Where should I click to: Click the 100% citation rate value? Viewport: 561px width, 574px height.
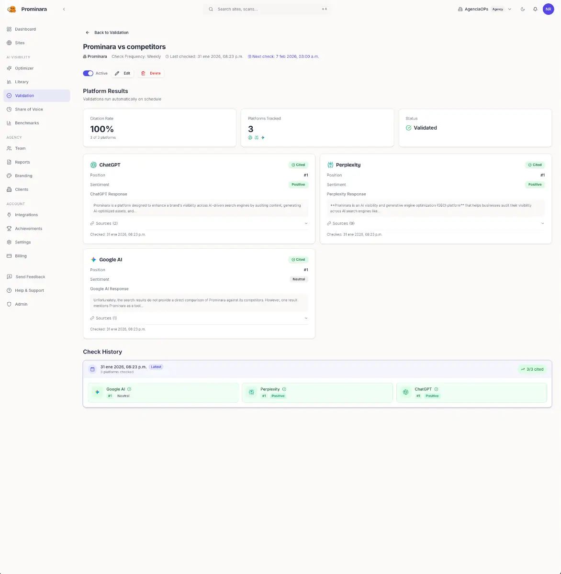pyautogui.click(x=102, y=129)
